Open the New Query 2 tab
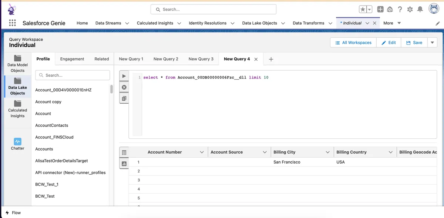This screenshot has width=444, height=218. point(166,59)
